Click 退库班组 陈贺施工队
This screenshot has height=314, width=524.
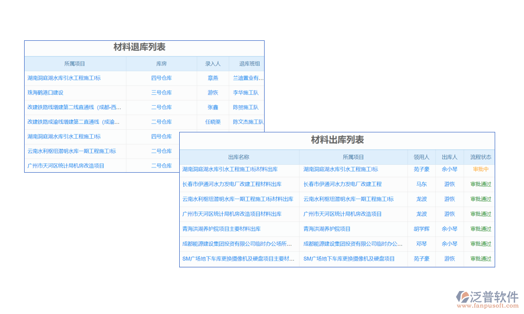pyautogui.click(x=246, y=107)
